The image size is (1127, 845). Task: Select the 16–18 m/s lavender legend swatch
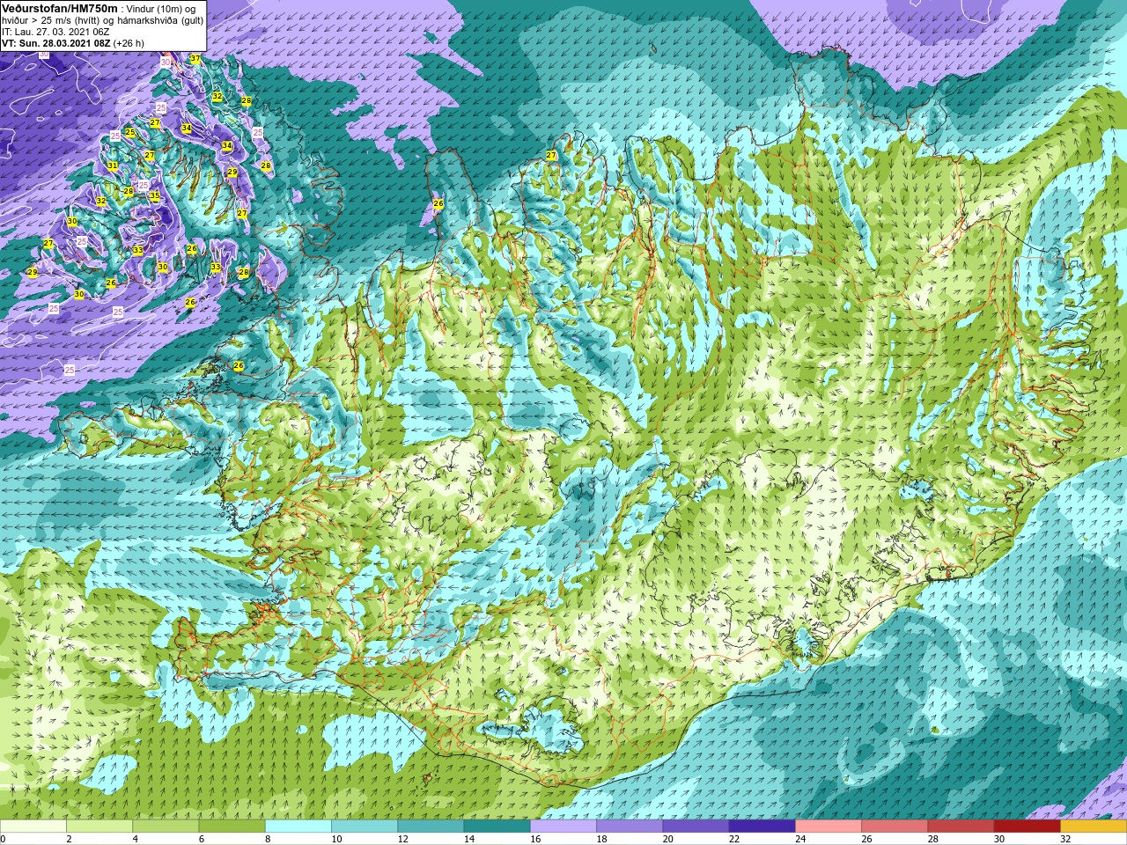[x=563, y=827]
